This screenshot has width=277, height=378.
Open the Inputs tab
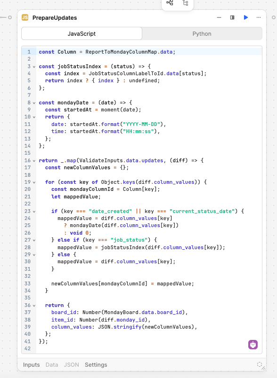point(32,365)
